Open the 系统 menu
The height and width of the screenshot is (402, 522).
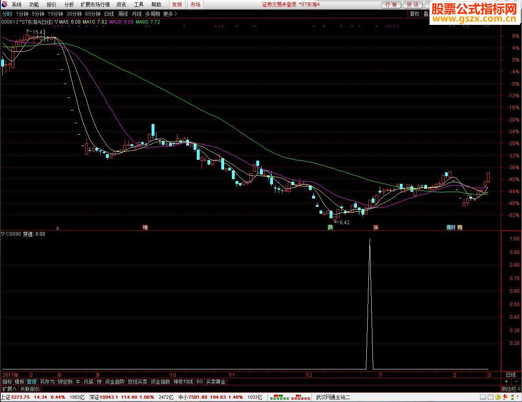tap(17, 4)
